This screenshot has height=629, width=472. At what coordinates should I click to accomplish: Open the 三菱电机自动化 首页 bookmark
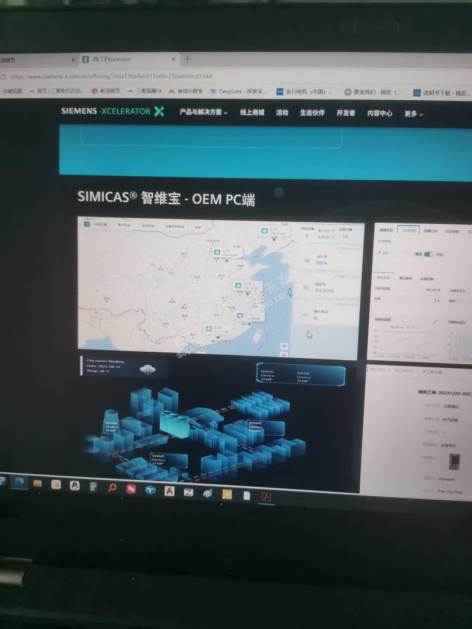56,91
